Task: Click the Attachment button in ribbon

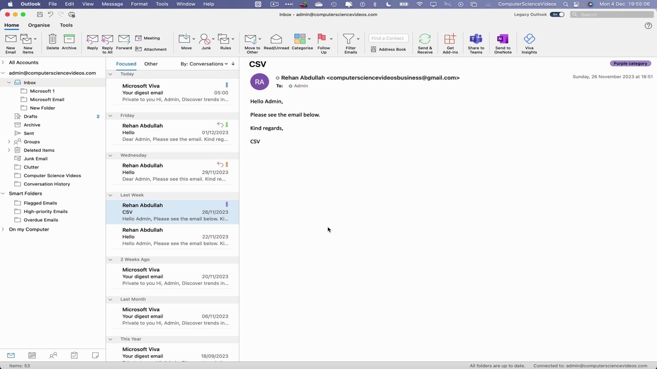Action: point(151,49)
